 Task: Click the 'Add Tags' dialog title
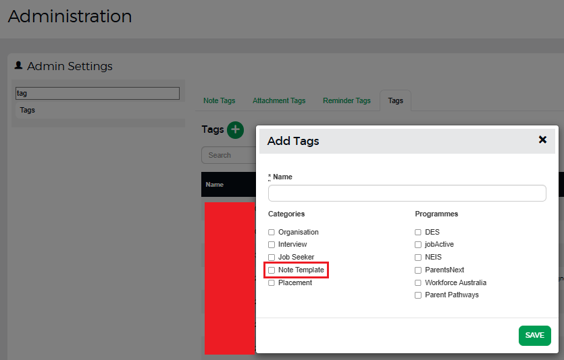[x=292, y=141]
